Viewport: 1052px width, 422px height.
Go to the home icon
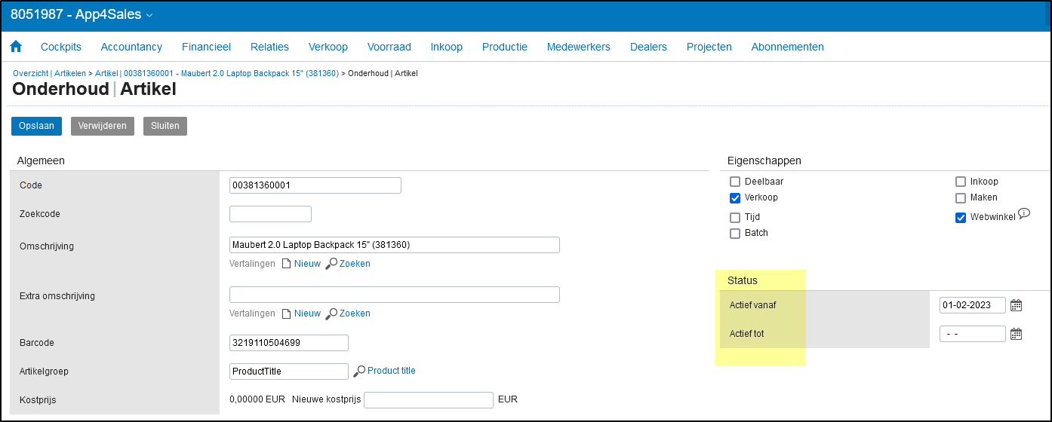point(16,47)
